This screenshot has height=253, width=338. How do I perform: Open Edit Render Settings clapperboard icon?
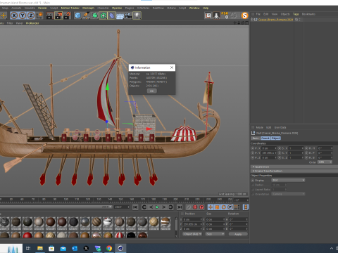tap(67, 15)
